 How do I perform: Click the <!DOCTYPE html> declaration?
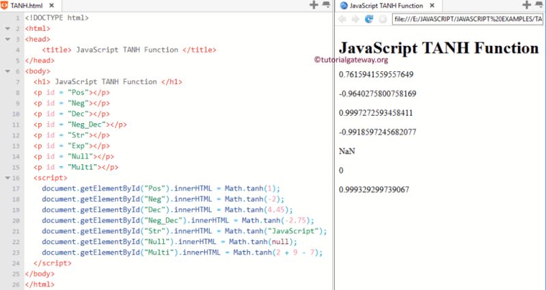(x=57, y=17)
